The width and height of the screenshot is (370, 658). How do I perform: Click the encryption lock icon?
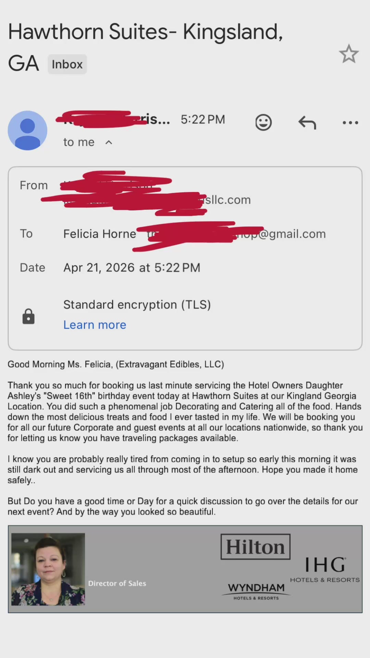coord(28,316)
